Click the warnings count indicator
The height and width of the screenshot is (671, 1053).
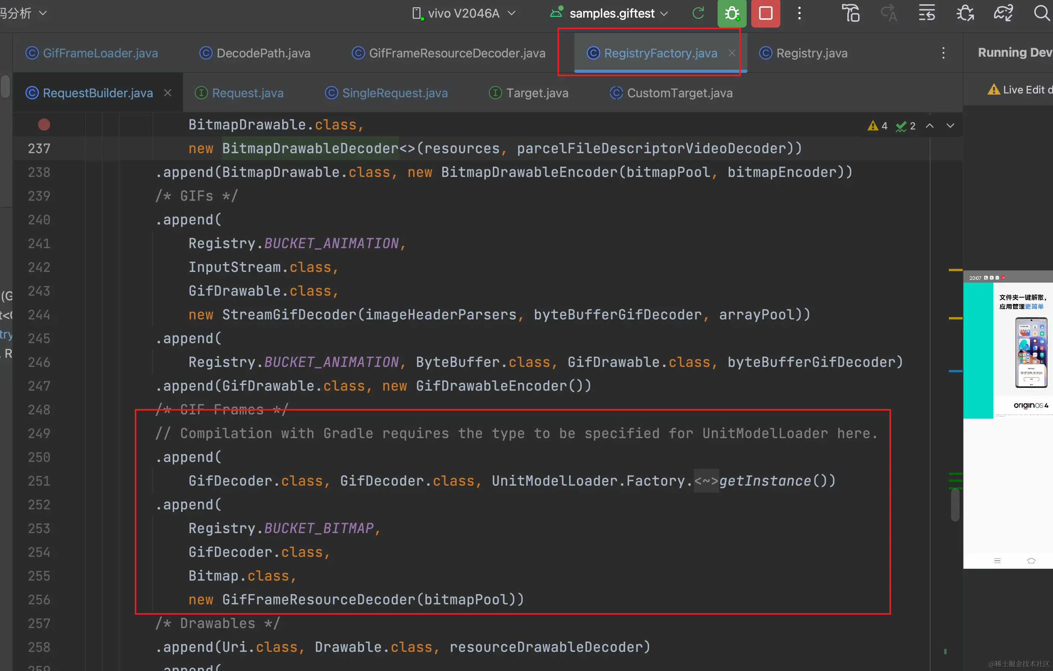[x=878, y=126]
